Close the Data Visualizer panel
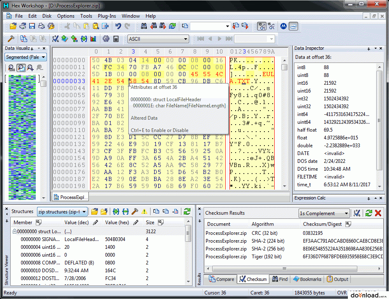389x299 pixels. point(44,49)
